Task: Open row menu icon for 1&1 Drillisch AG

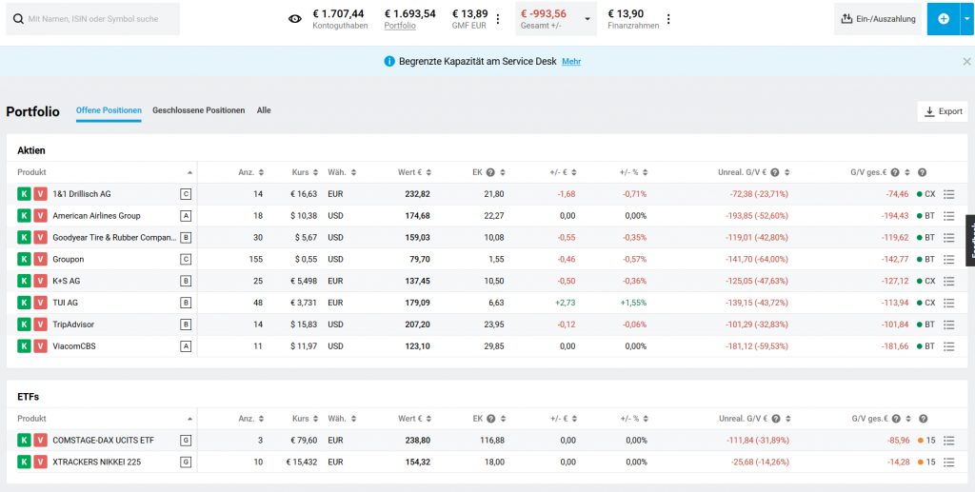Action: tap(948, 194)
